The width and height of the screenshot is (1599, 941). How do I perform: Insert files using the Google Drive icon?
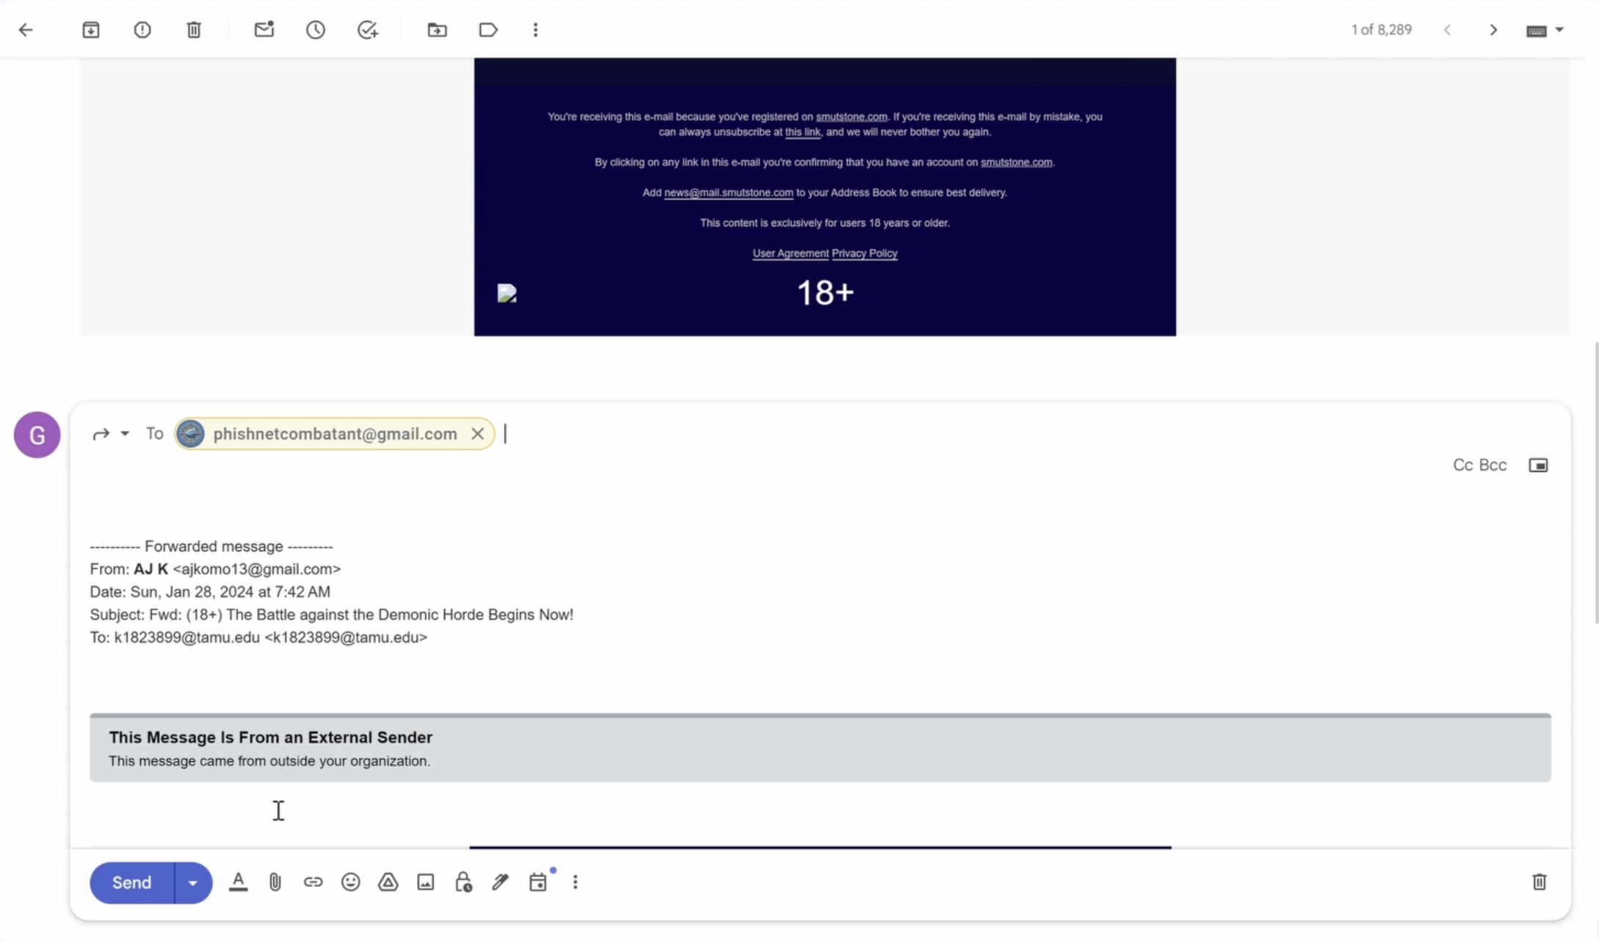pos(388,882)
